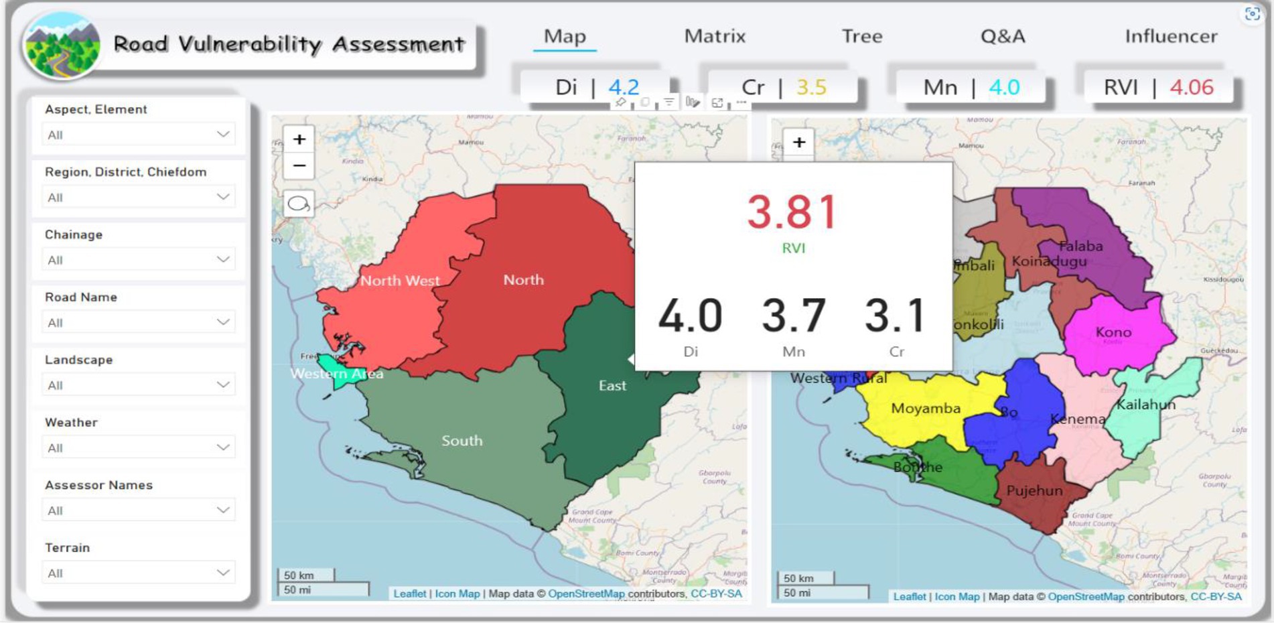Open the Influencer tab

(x=1171, y=36)
